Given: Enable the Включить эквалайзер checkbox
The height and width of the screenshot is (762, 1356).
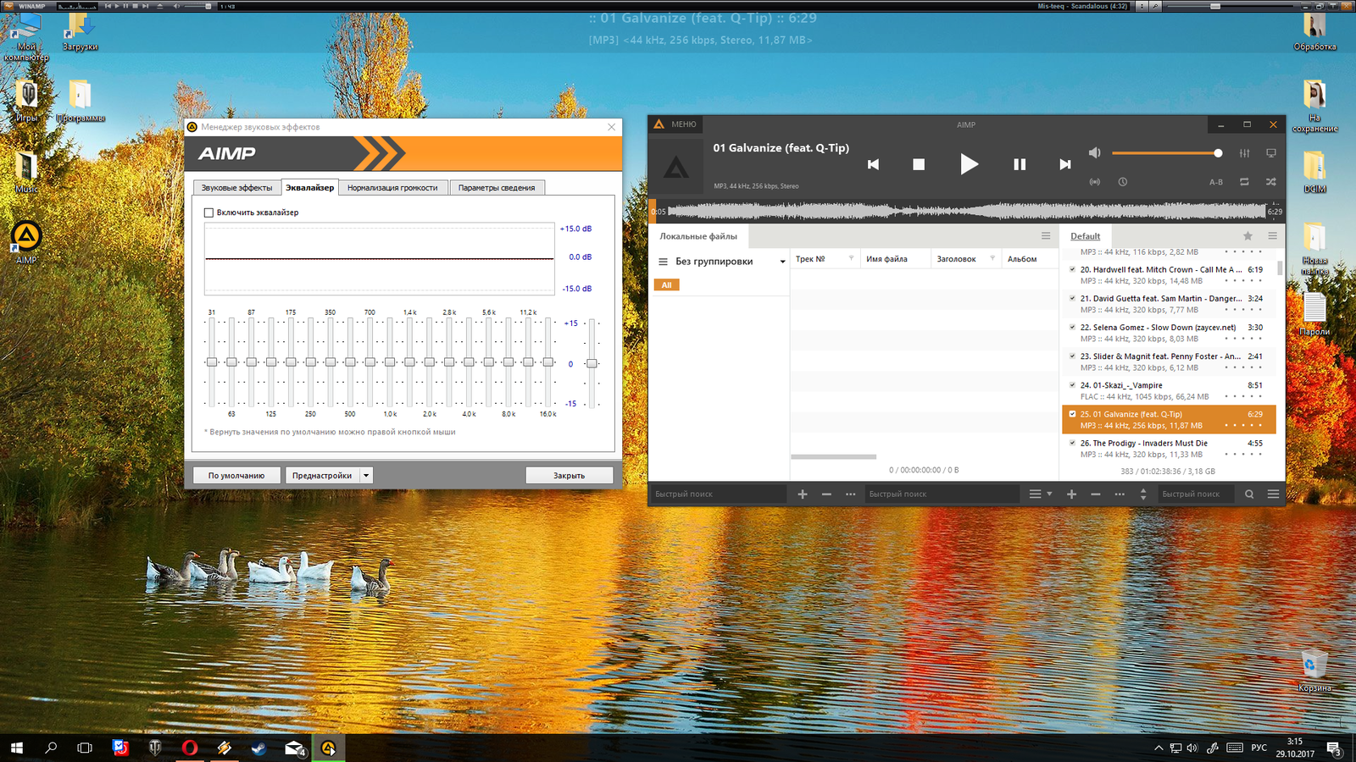Looking at the screenshot, I should 208,213.
